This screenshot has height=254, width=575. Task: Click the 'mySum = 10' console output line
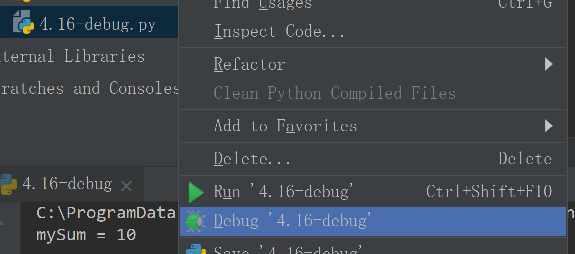[x=86, y=235]
